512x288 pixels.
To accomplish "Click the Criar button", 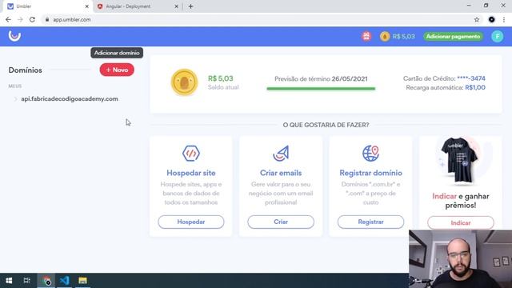I will [x=281, y=222].
